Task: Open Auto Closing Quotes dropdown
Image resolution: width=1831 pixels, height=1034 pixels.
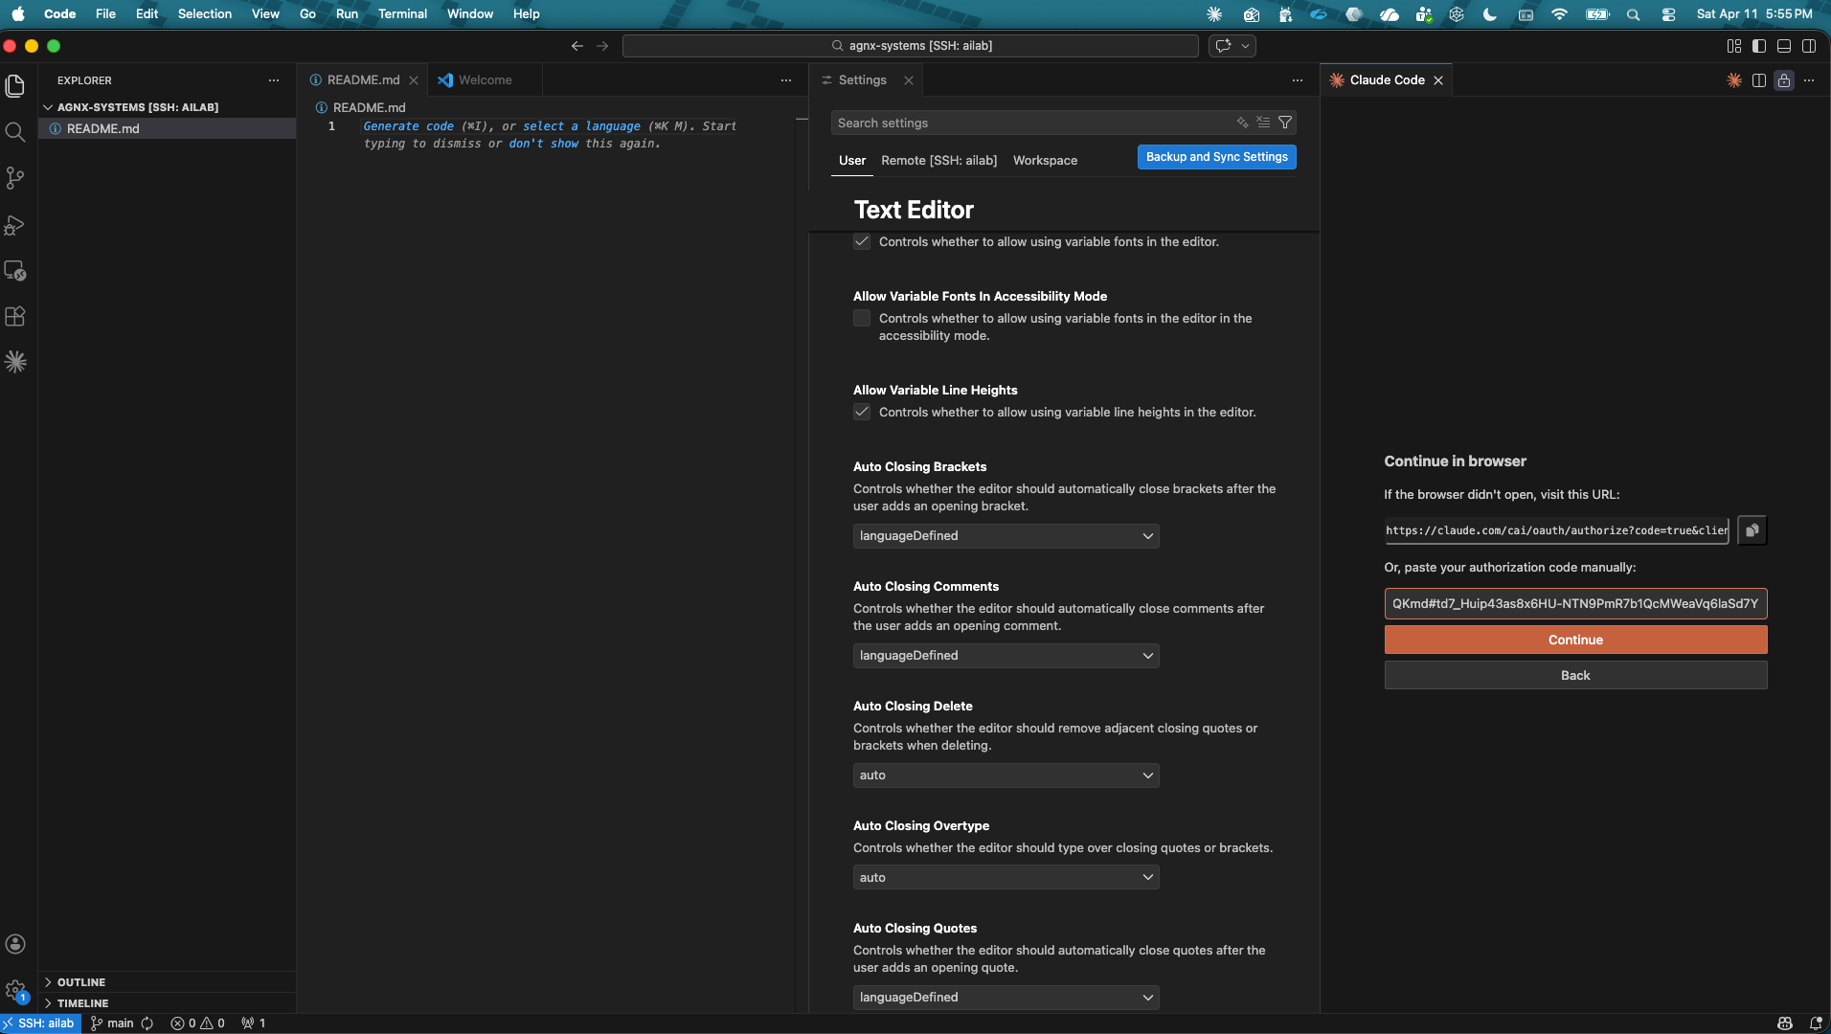Action: 1006,998
